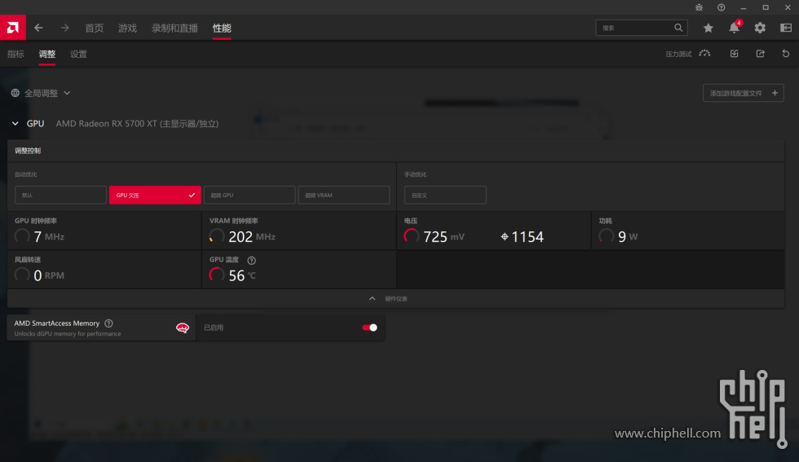Viewport: 799px width, 462px height.
Task: Open the AMD SmartAccess Memory help icon
Action: coord(108,323)
